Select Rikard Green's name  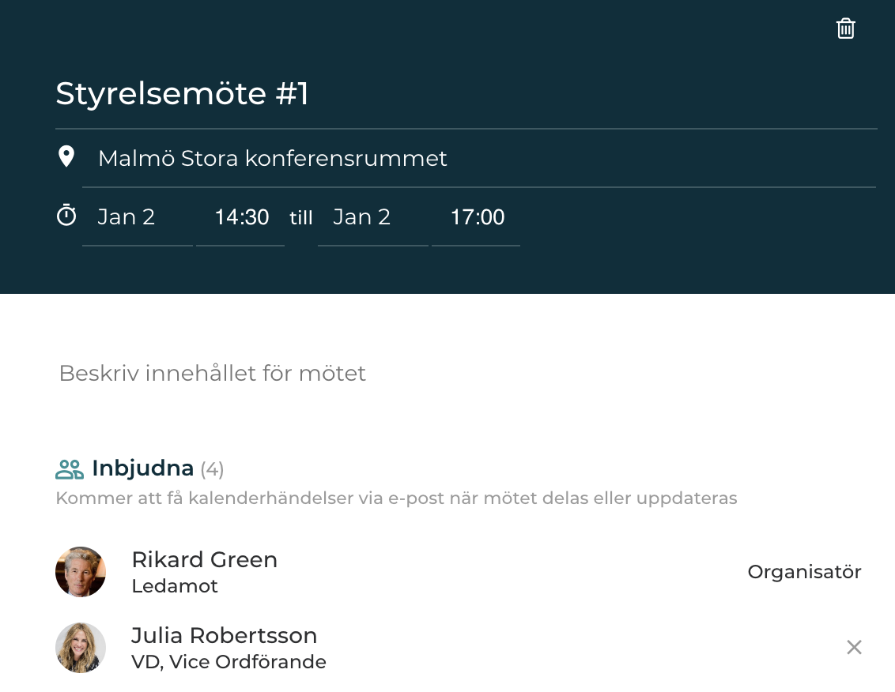point(204,559)
